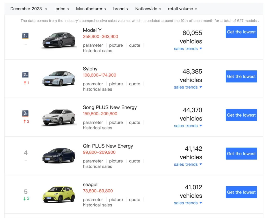Expand the brand filter dropdown
265x218 pixels.
121,9
